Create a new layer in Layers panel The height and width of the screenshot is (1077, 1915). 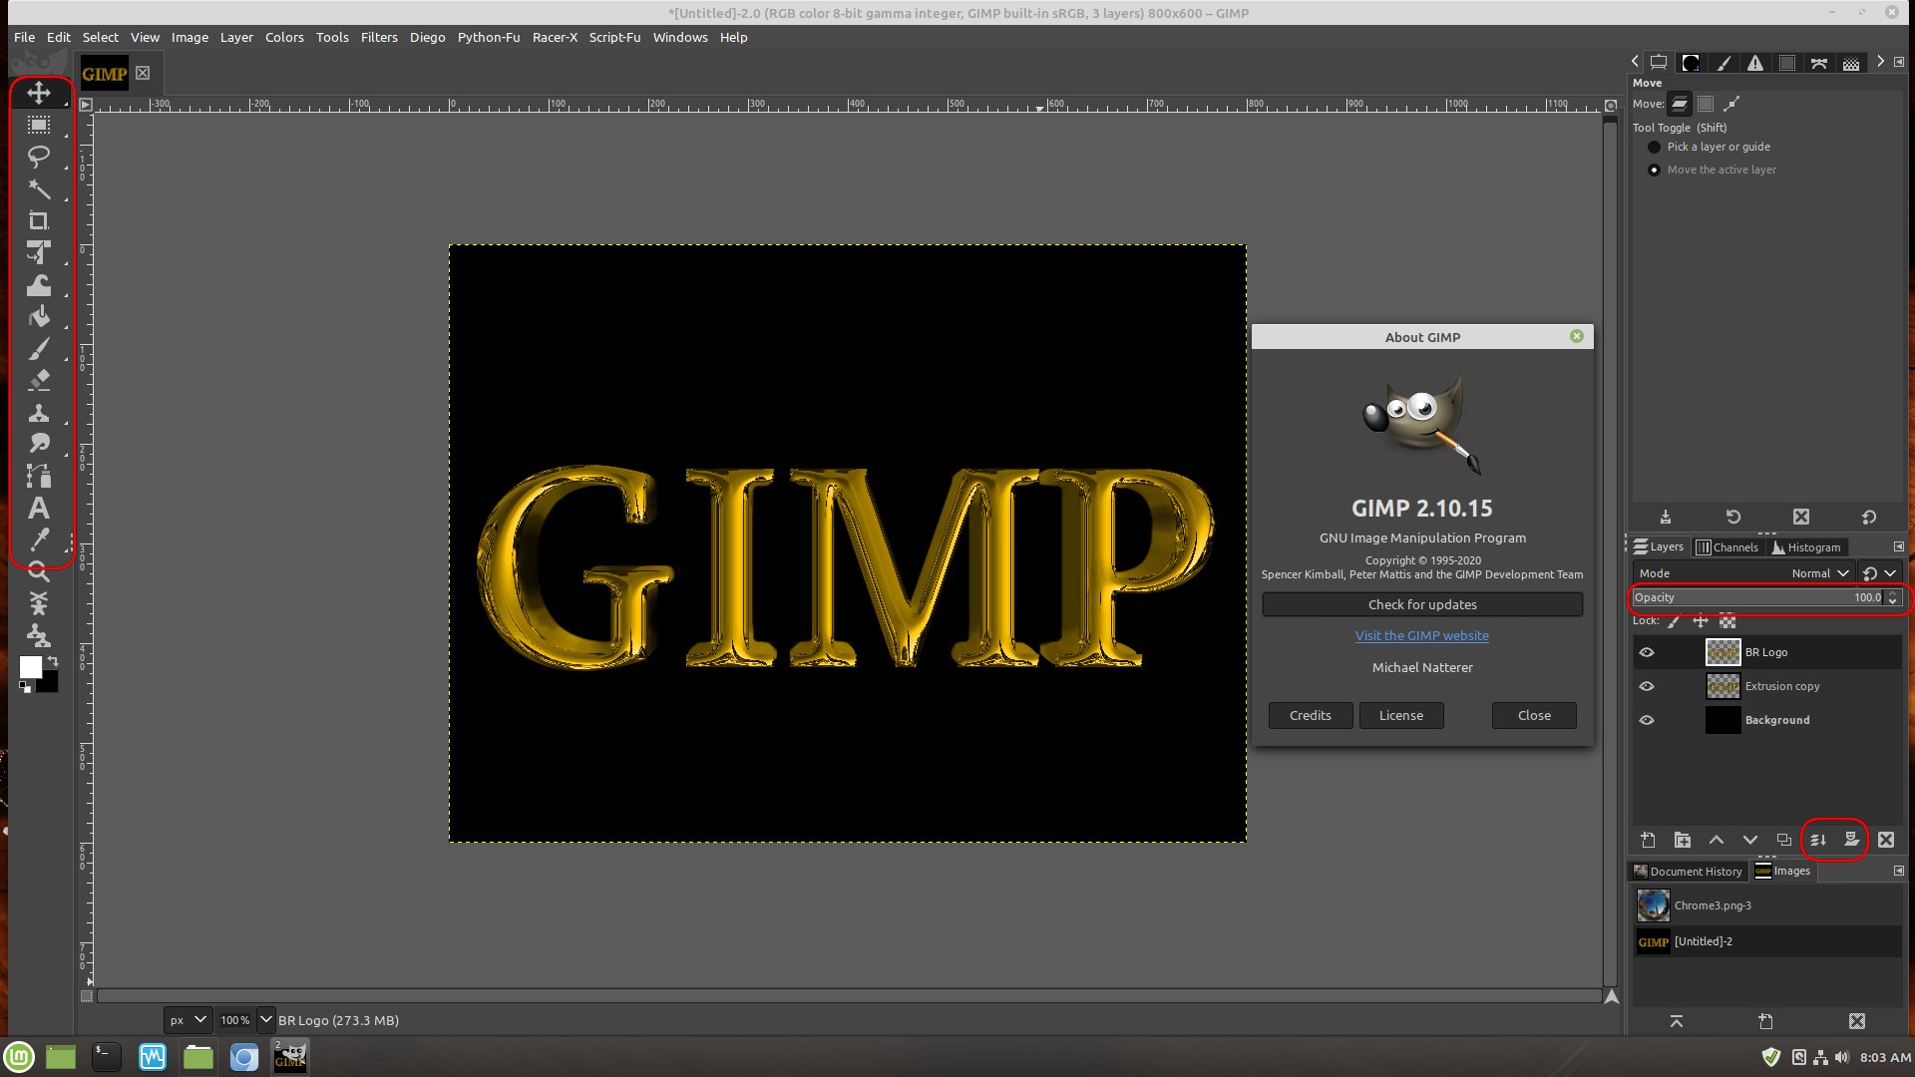click(x=1649, y=840)
